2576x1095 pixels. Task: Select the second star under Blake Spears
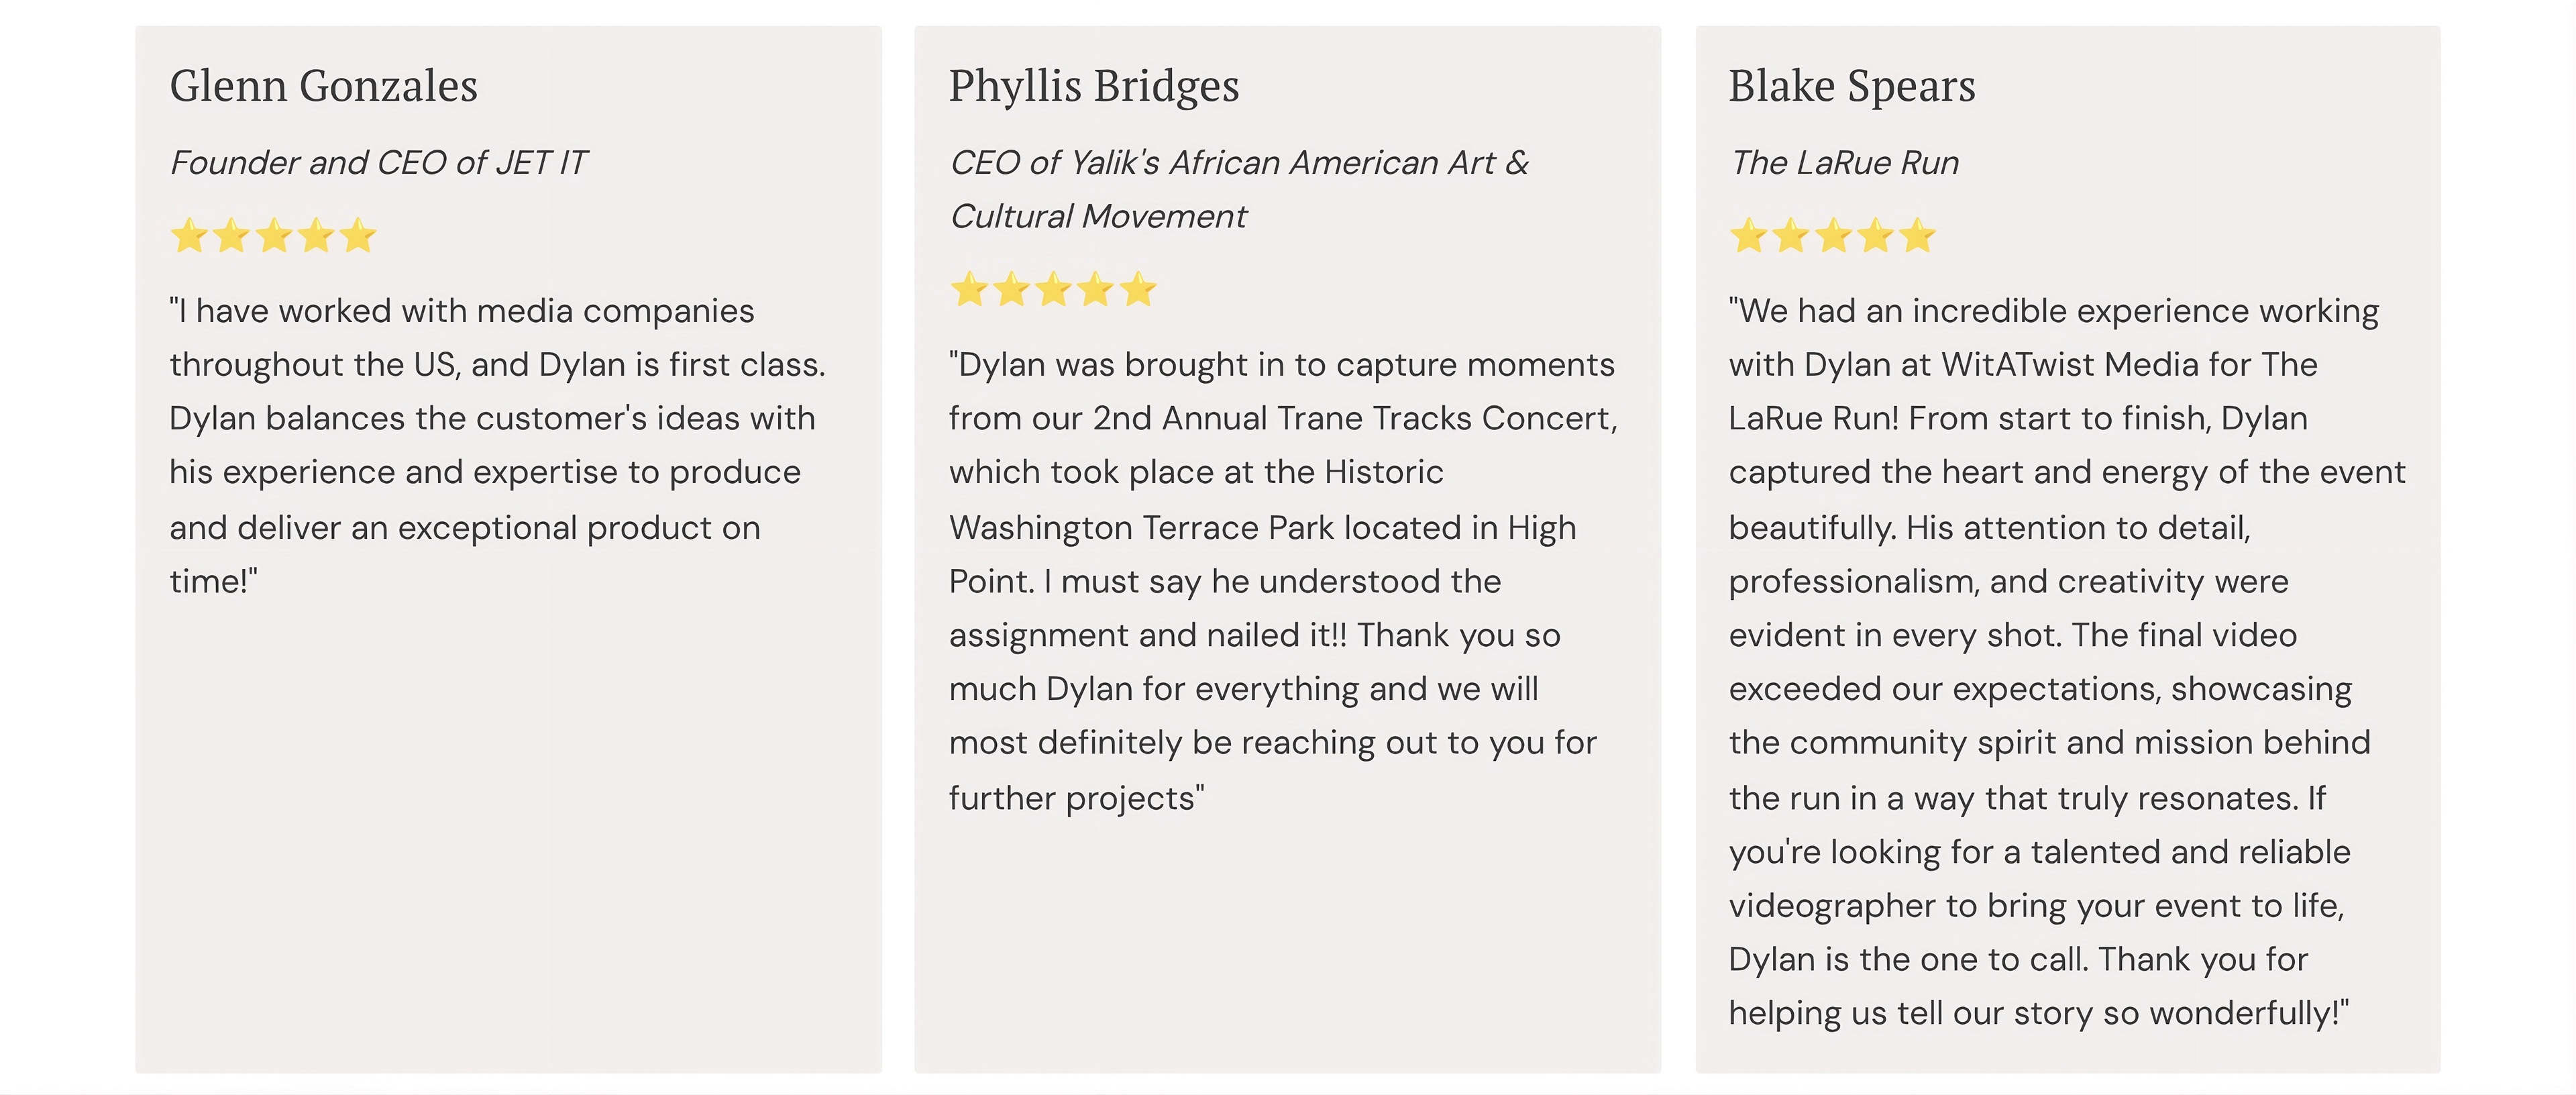click(x=1791, y=237)
